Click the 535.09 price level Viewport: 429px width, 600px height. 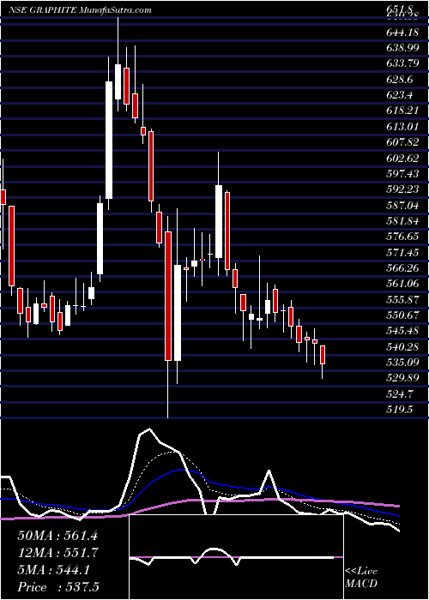(x=404, y=362)
